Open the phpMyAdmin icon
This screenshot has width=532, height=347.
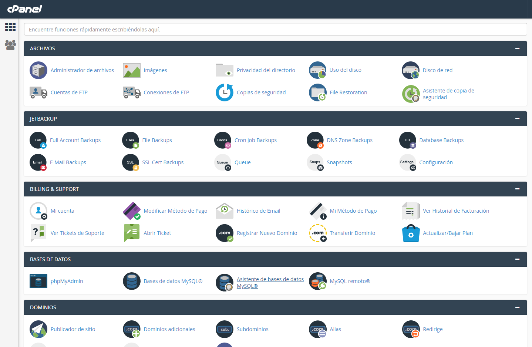coord(38,281)
